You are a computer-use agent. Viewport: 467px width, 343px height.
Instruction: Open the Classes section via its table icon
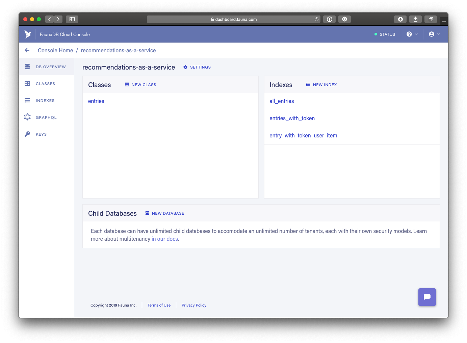point(27,83)
